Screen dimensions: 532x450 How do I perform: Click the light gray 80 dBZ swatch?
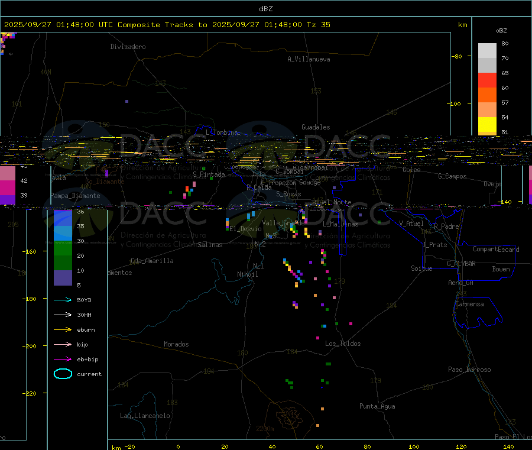pyautogui.click(x=487, y=50)
